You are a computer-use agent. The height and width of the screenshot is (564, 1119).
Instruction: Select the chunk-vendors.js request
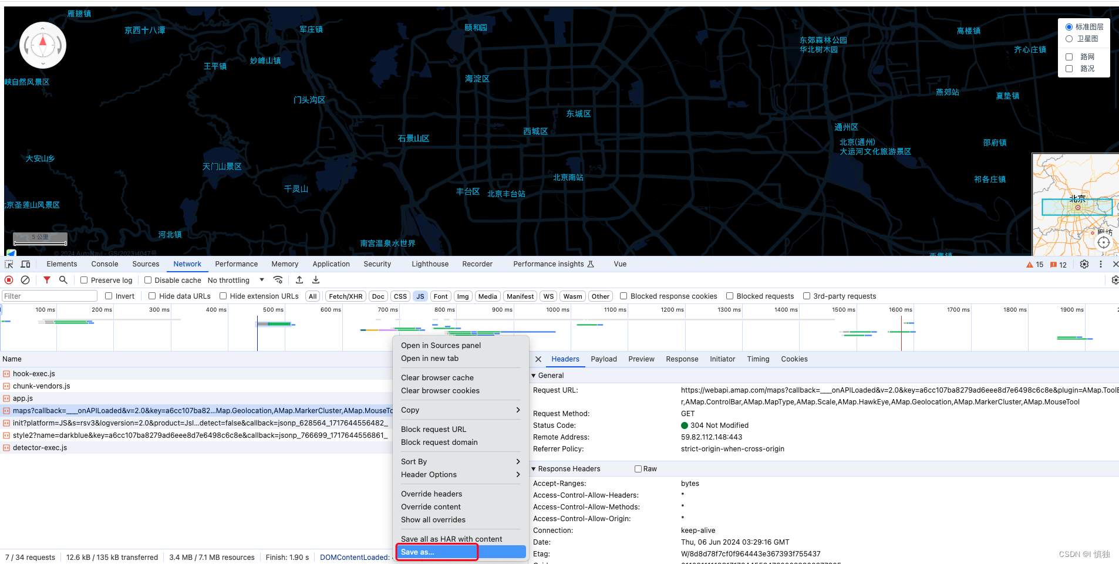[197, 386]
